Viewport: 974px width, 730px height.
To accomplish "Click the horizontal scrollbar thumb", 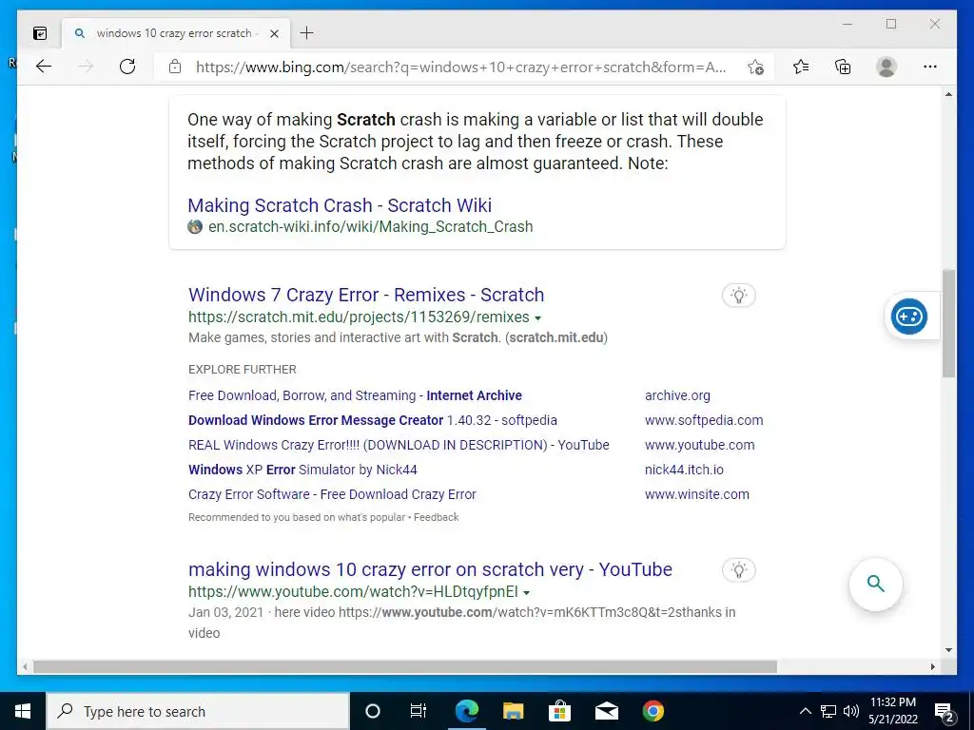I will (x=405, y=666).
